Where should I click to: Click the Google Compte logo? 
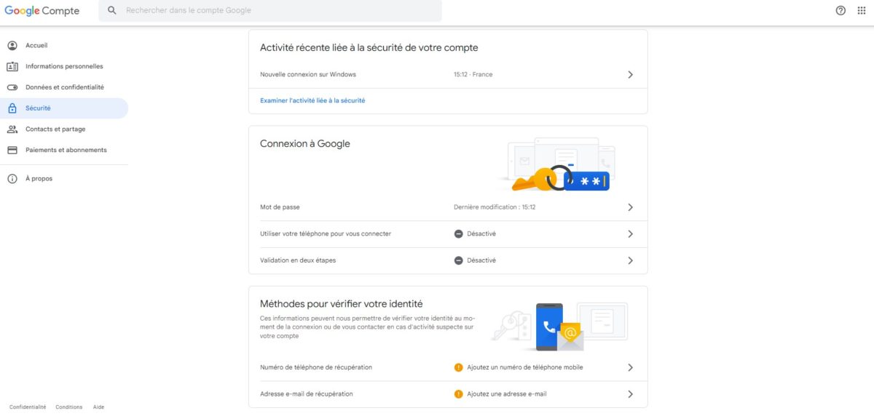point(42,11)
